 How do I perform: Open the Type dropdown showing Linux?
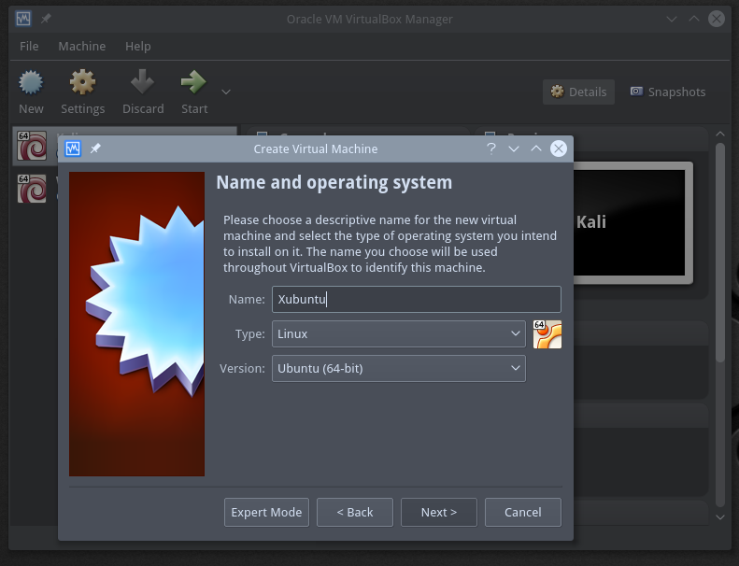coord(399,334)
